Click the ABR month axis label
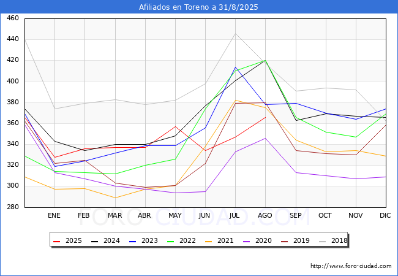Viewport: 398px width, 276px height. 145,215
